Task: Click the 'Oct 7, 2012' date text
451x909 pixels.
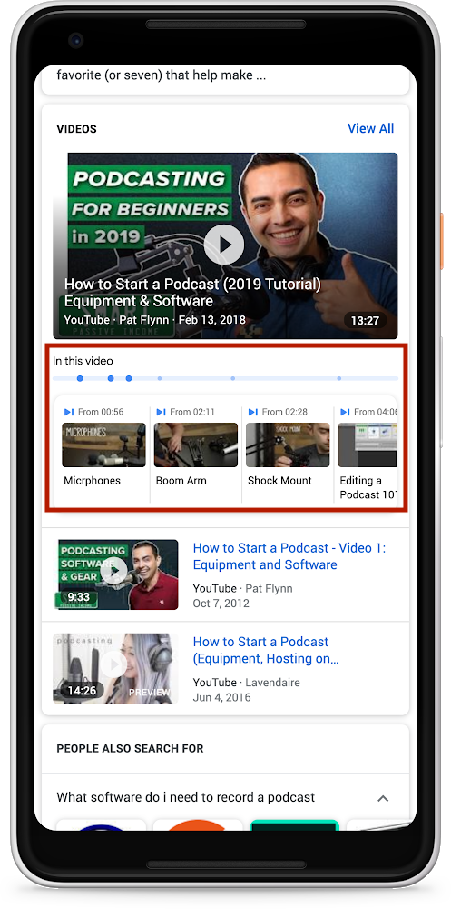Action: coord(221,604)
